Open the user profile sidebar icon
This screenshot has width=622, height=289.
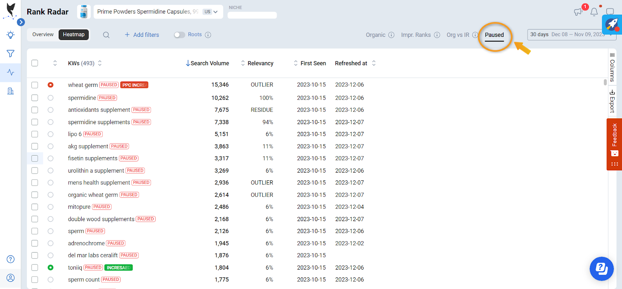[10, 278]
